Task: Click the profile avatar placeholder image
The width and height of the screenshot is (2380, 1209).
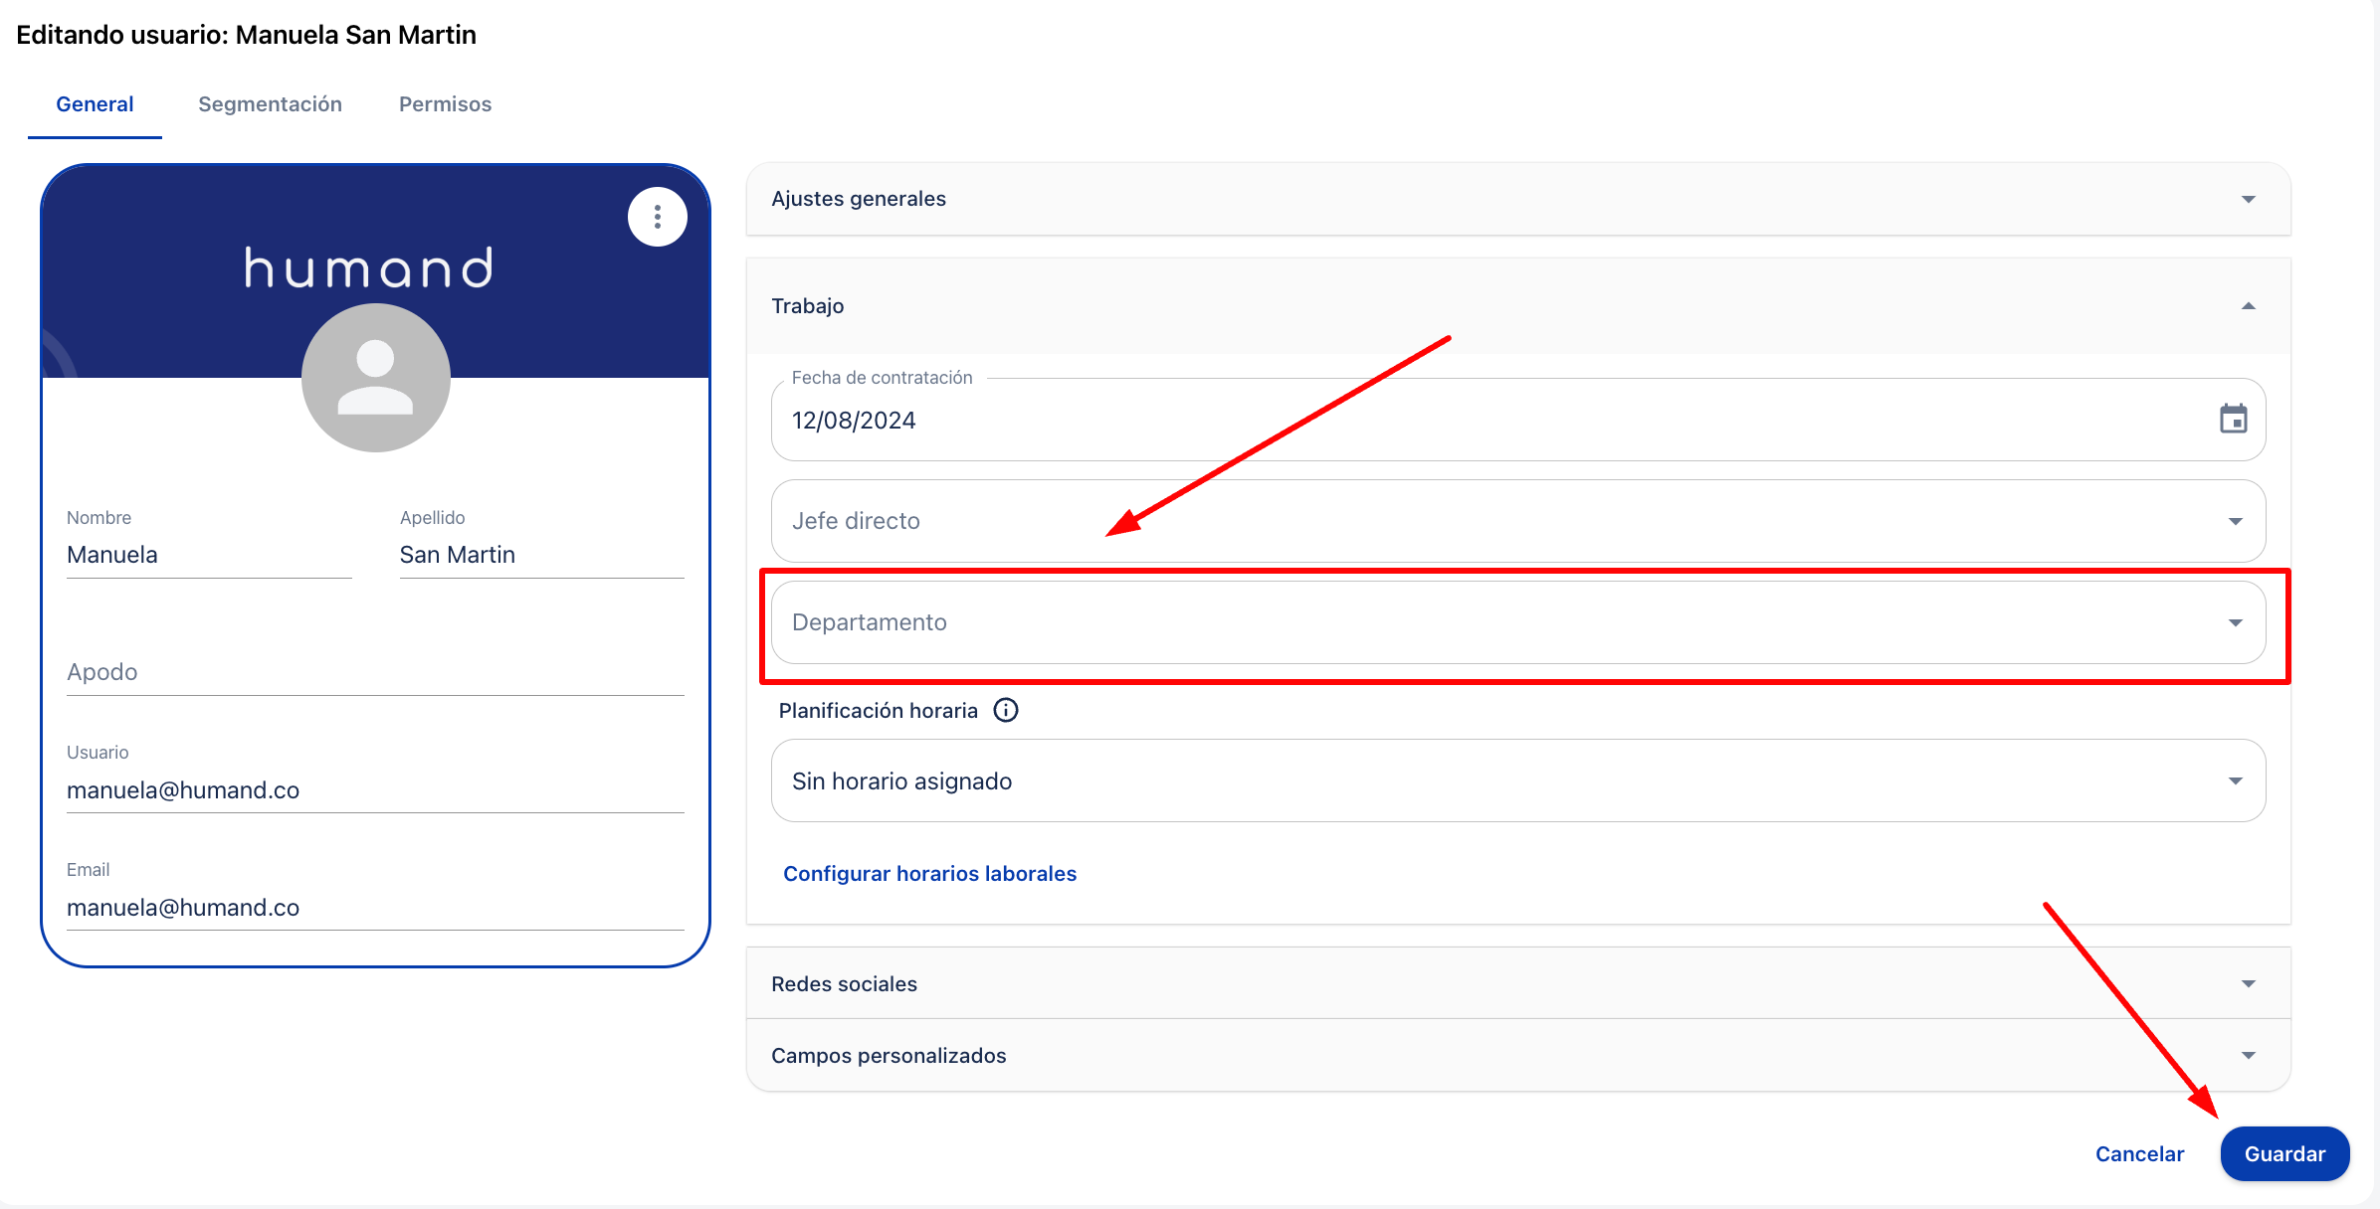Action: point(375,378)
